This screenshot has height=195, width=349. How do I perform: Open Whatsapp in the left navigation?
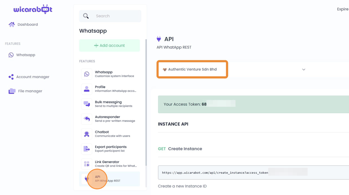22,55
